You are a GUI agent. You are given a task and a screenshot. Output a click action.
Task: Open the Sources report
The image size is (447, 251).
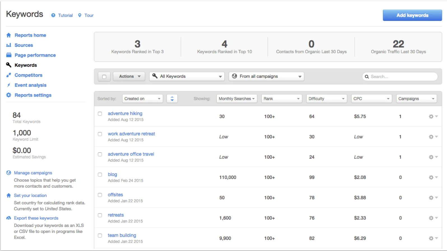(24, 45)
